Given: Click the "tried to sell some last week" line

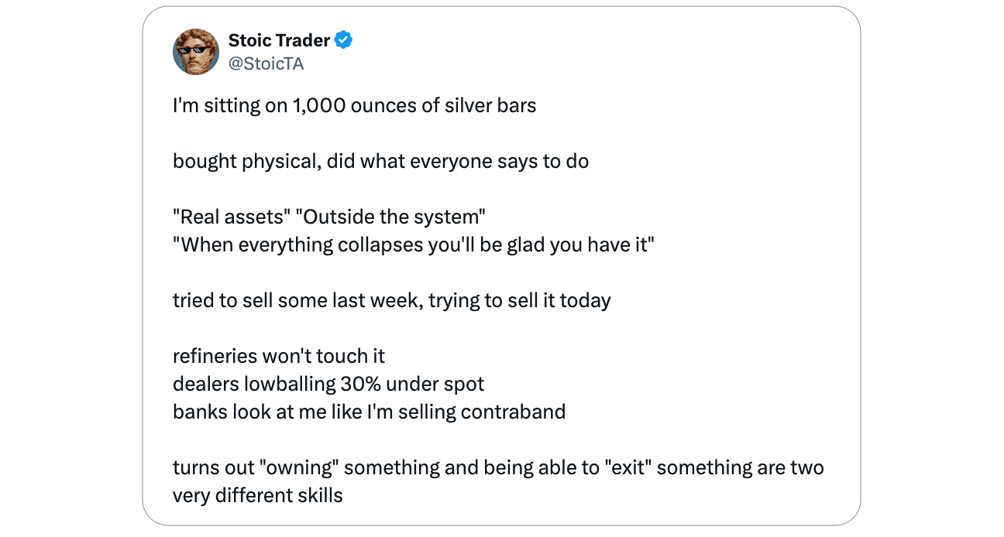Looking at the screenshot, I should pos(391,300).
